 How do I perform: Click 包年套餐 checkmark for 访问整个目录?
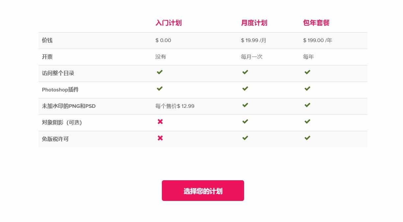tap(307, 72)
